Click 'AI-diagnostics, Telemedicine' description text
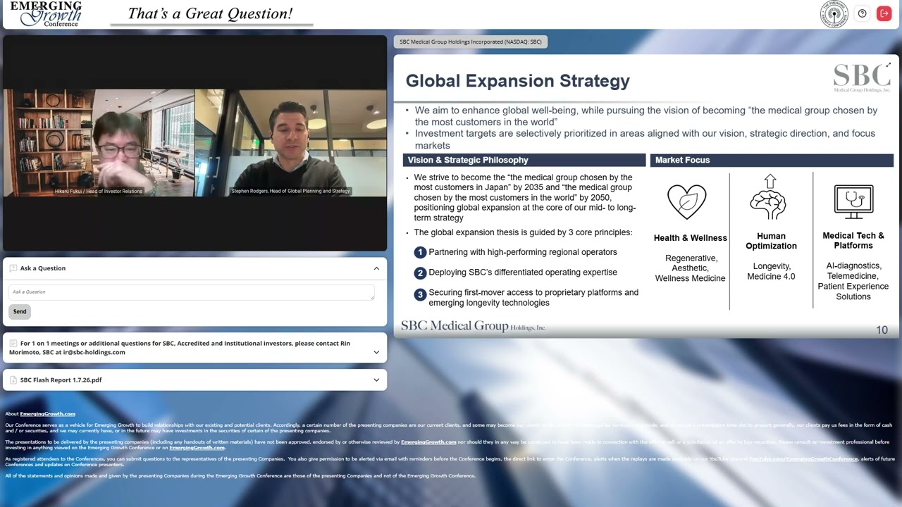Viewport: 902px width, 507px height. pyautogui.click(x=853, y=281)
